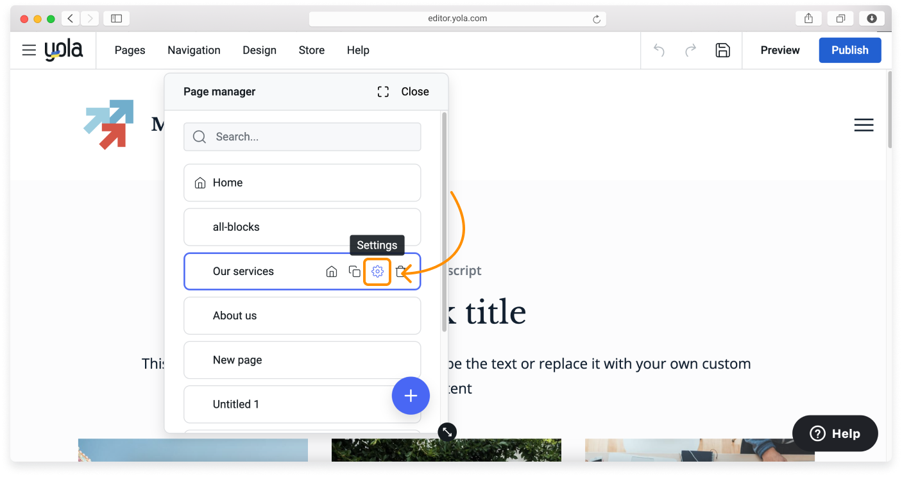The image size is (902, 477).
Task: Save the website
Action: tap(723, 49)
